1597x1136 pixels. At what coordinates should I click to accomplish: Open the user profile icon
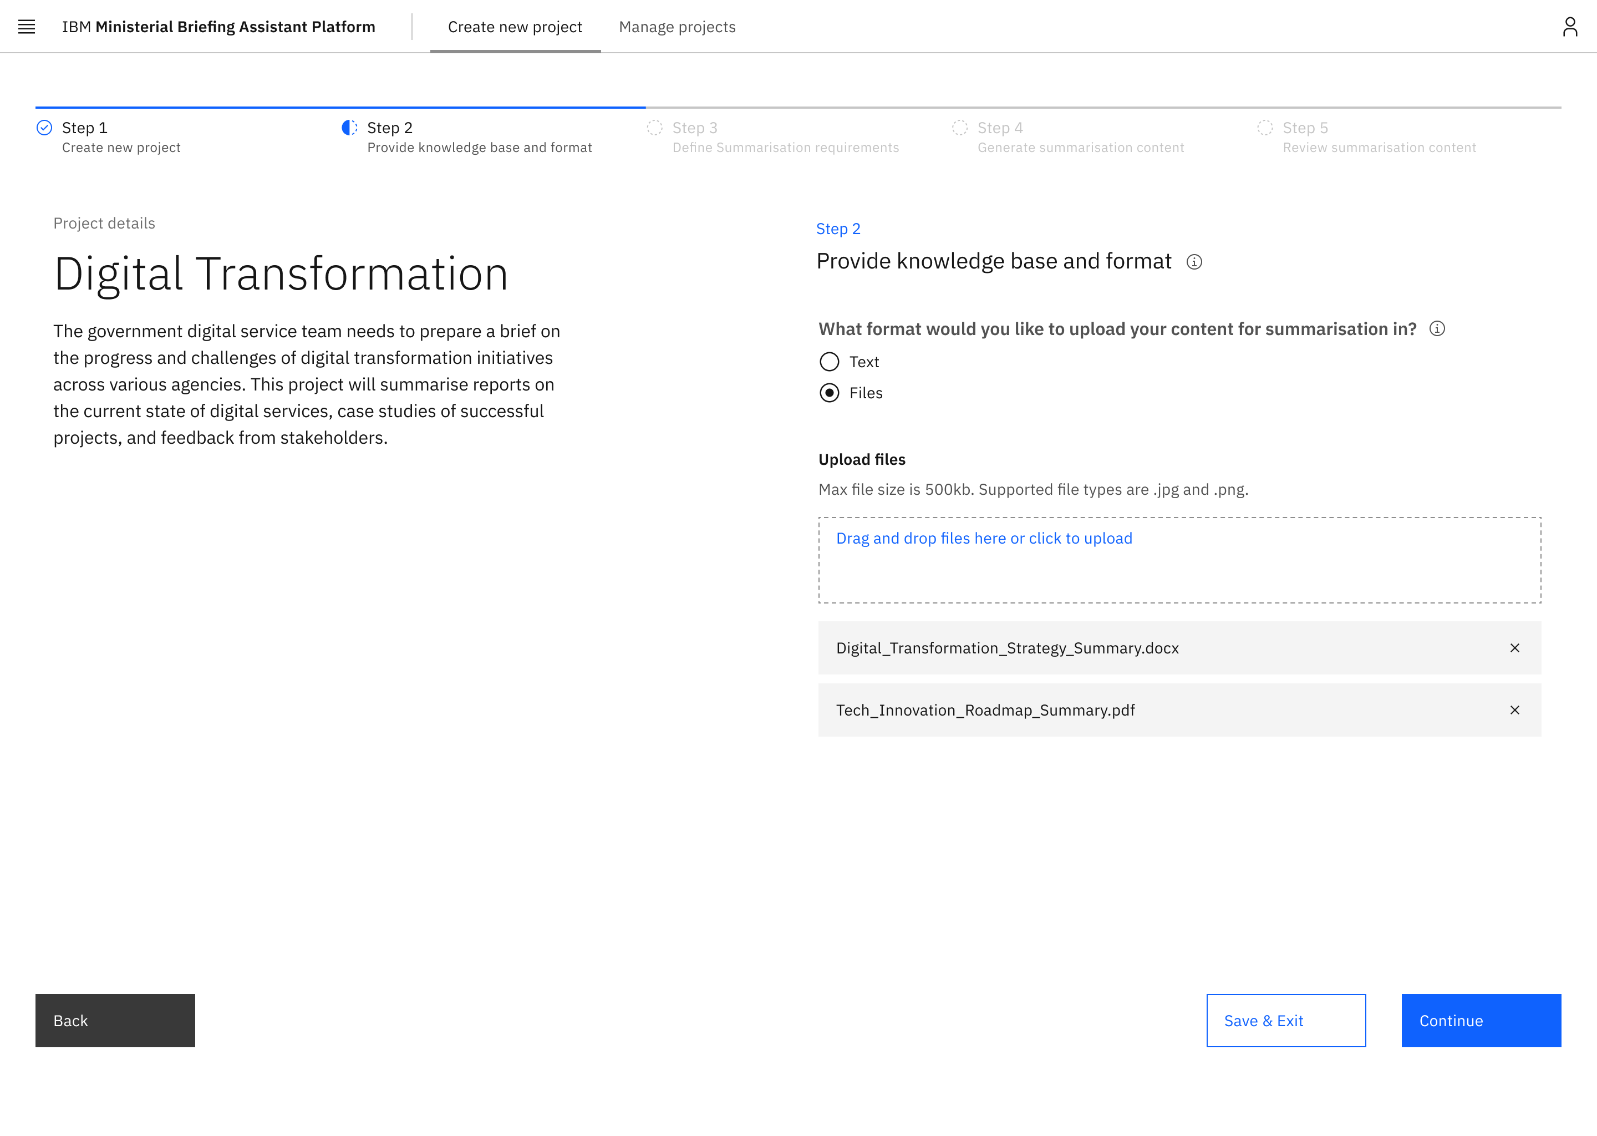(1570, 27)
